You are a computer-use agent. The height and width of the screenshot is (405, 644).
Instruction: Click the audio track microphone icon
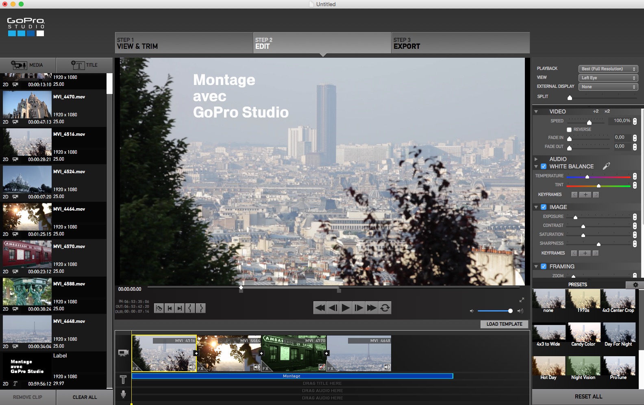(x=123, y=394)
